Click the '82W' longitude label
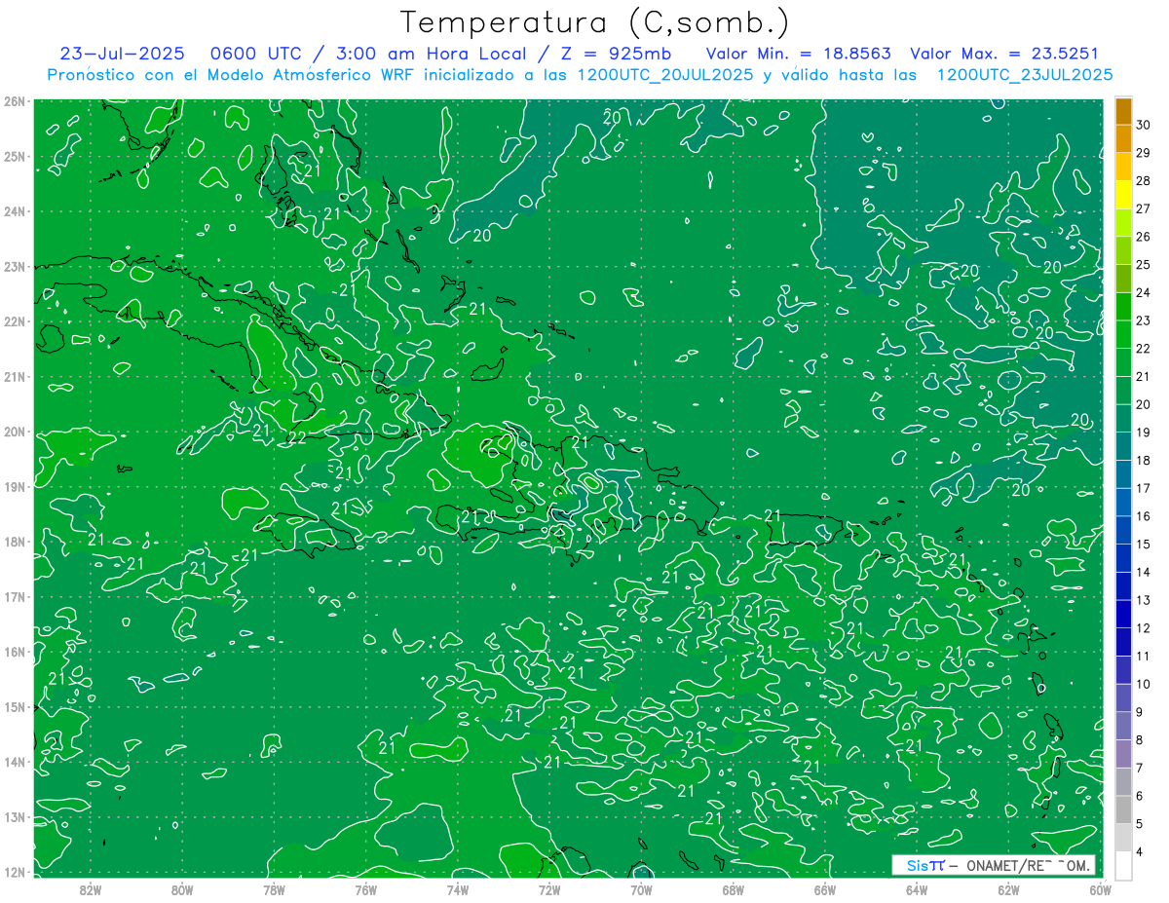 click(x=90, y=889)
